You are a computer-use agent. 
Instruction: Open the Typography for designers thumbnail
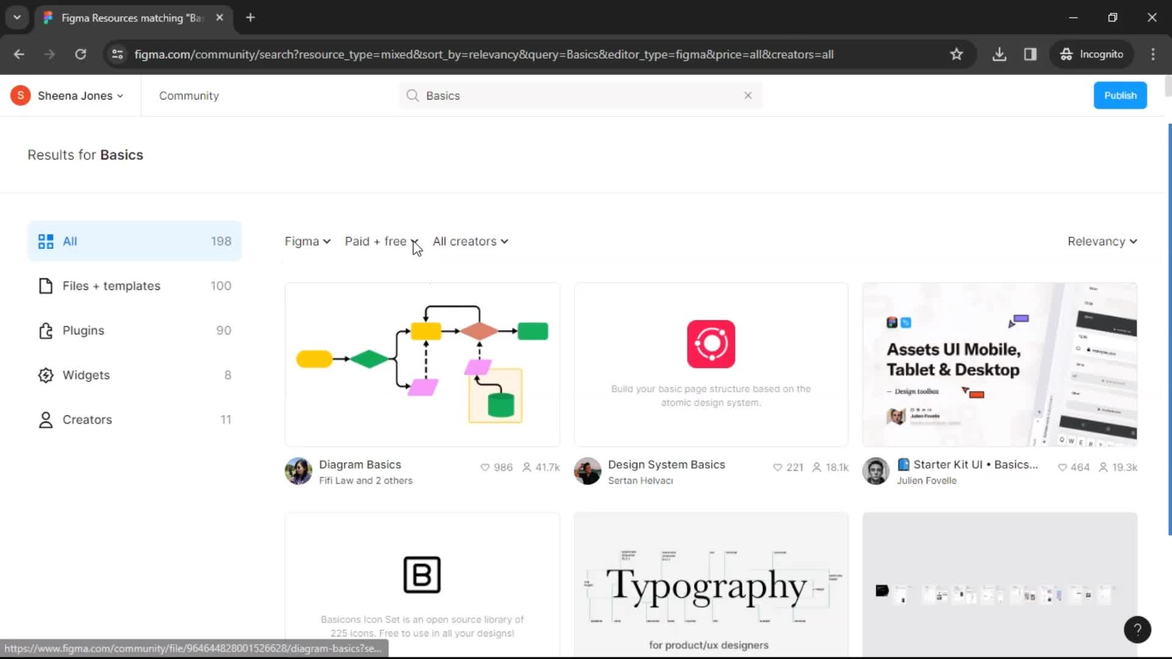point(711,585)
